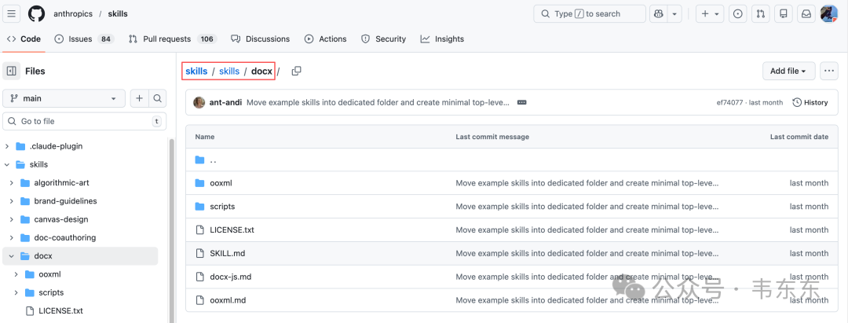Viewport: 848px width, 323px height.
Task: Click first skills breadcrumb link
Action: [x=196, y=71]
